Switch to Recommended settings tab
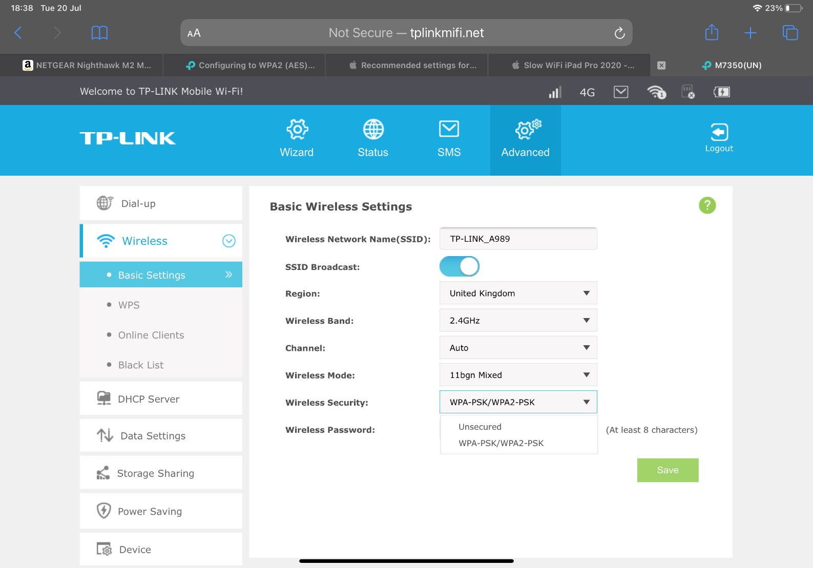The image size is (813, 568). pyautogui.click(x=407, y=66)
